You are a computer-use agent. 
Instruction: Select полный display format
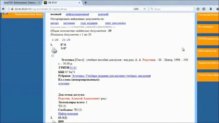56,14
